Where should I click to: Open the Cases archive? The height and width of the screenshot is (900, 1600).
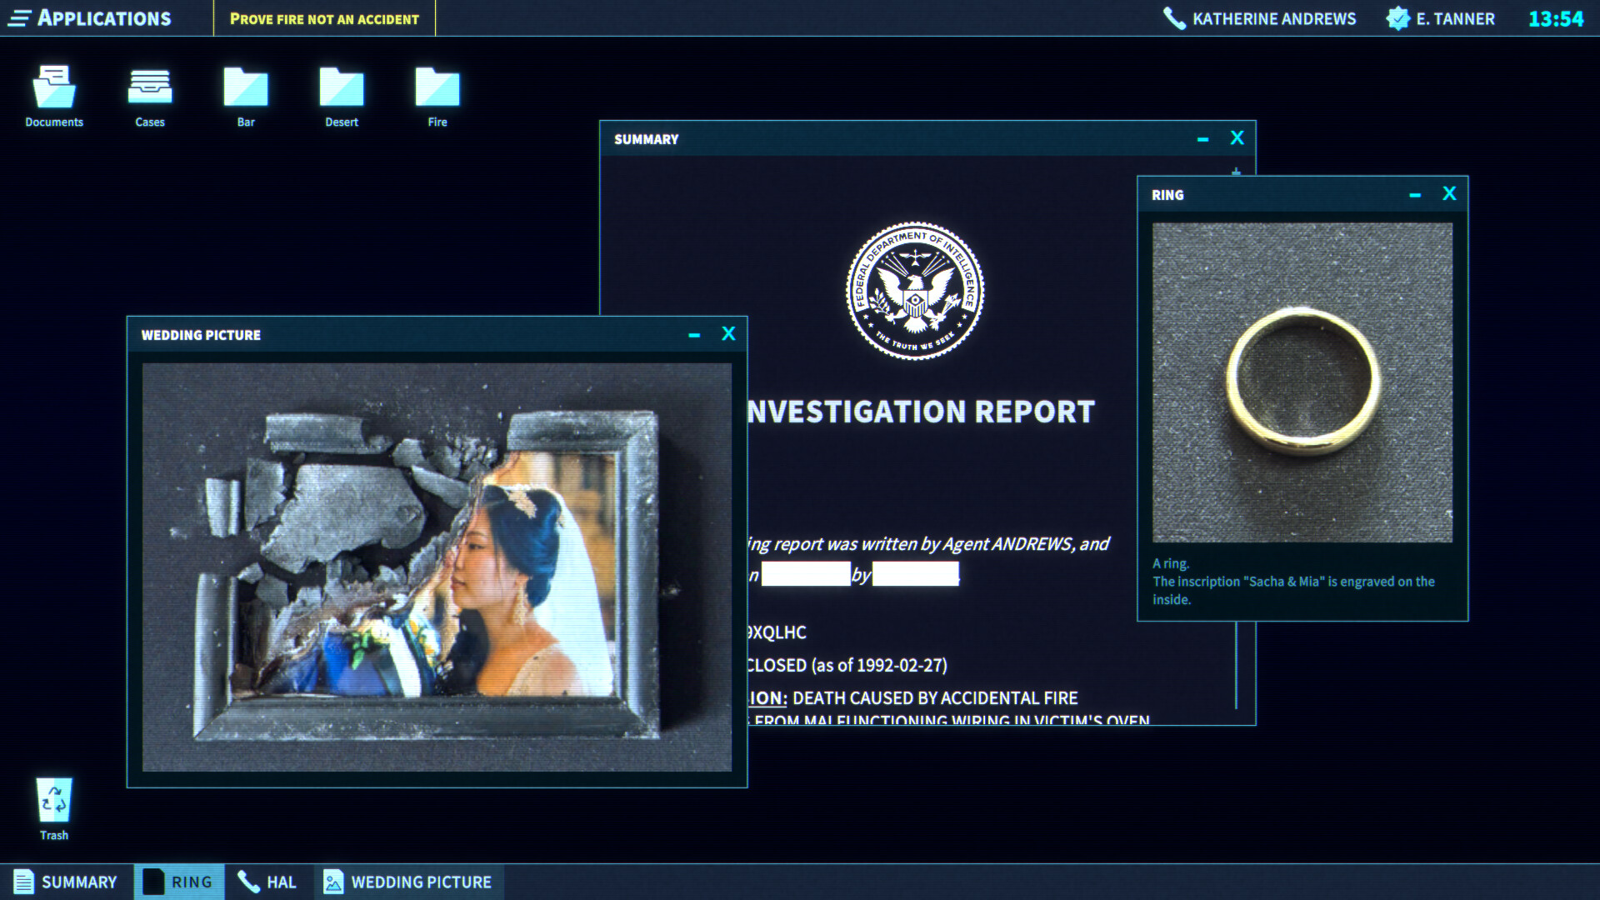(149, 85)
